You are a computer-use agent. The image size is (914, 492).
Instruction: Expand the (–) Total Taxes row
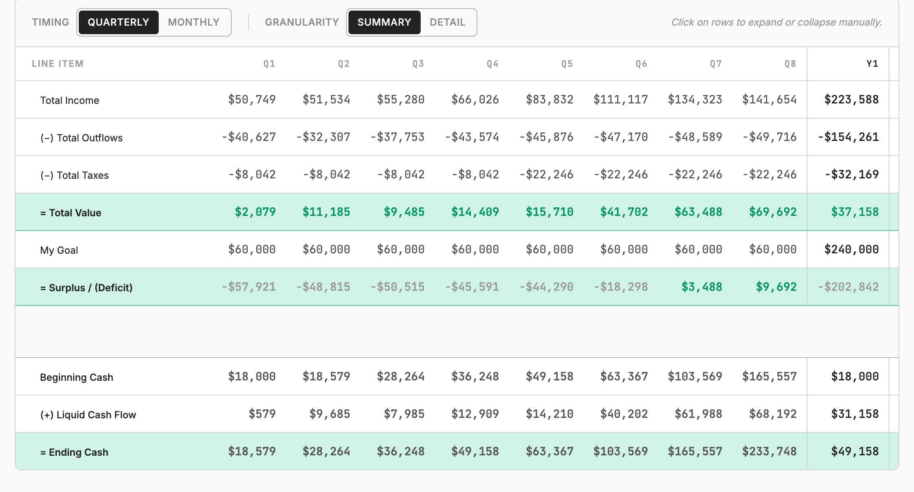click(x=457, y=175)
